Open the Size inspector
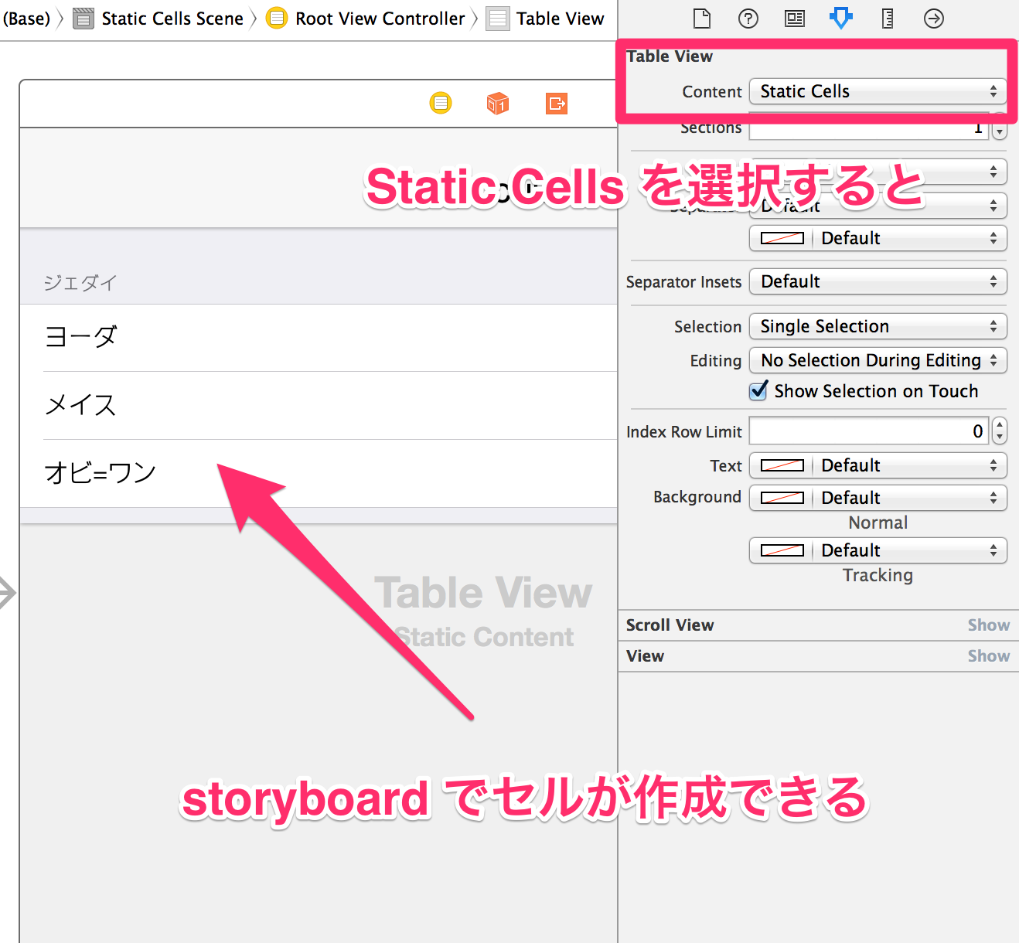Image resolution: width=1019 pixels, height=943 pixels. tap(887, 19)
